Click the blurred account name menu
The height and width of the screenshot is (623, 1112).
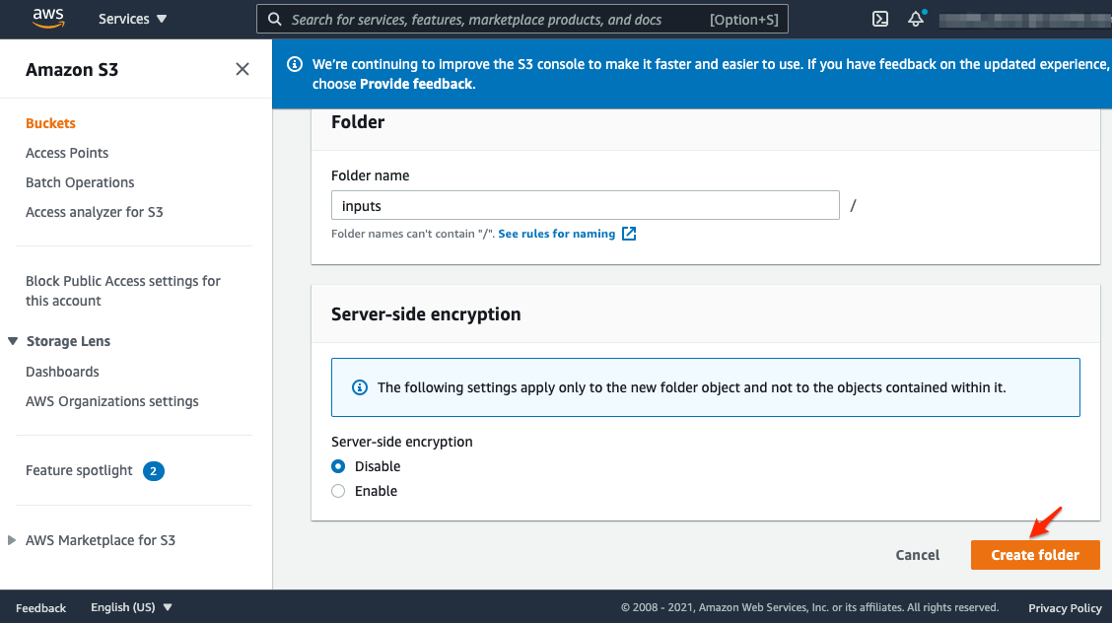point(1025,20)
